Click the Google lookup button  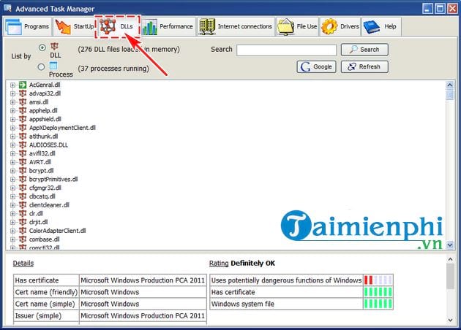316,67
